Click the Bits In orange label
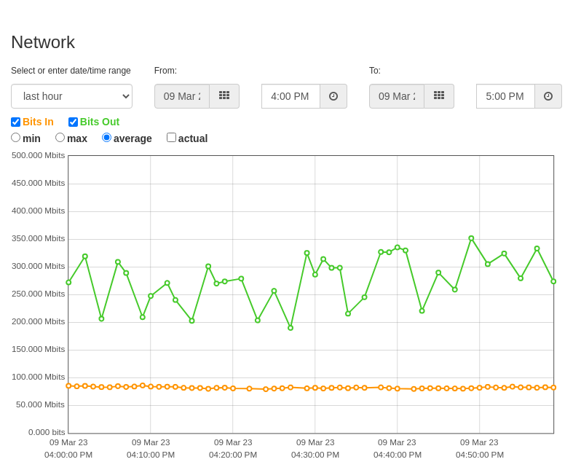The height and width of the screenshot is (462, 573). pyautogui.click(x=38, y=122)
